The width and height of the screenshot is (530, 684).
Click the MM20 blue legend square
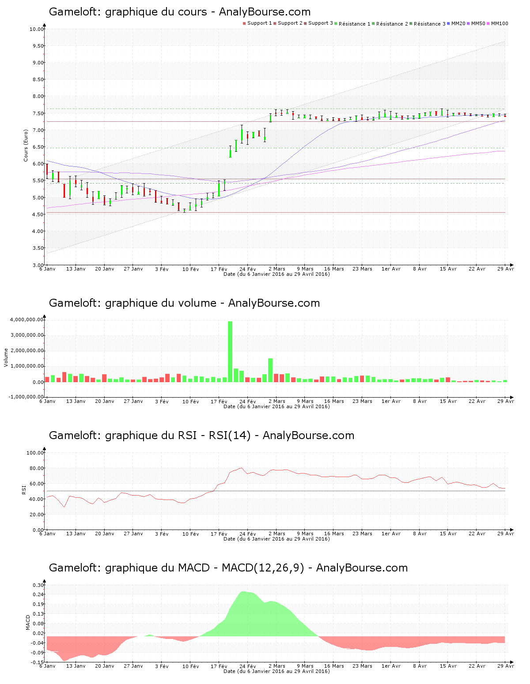[449, 23]
